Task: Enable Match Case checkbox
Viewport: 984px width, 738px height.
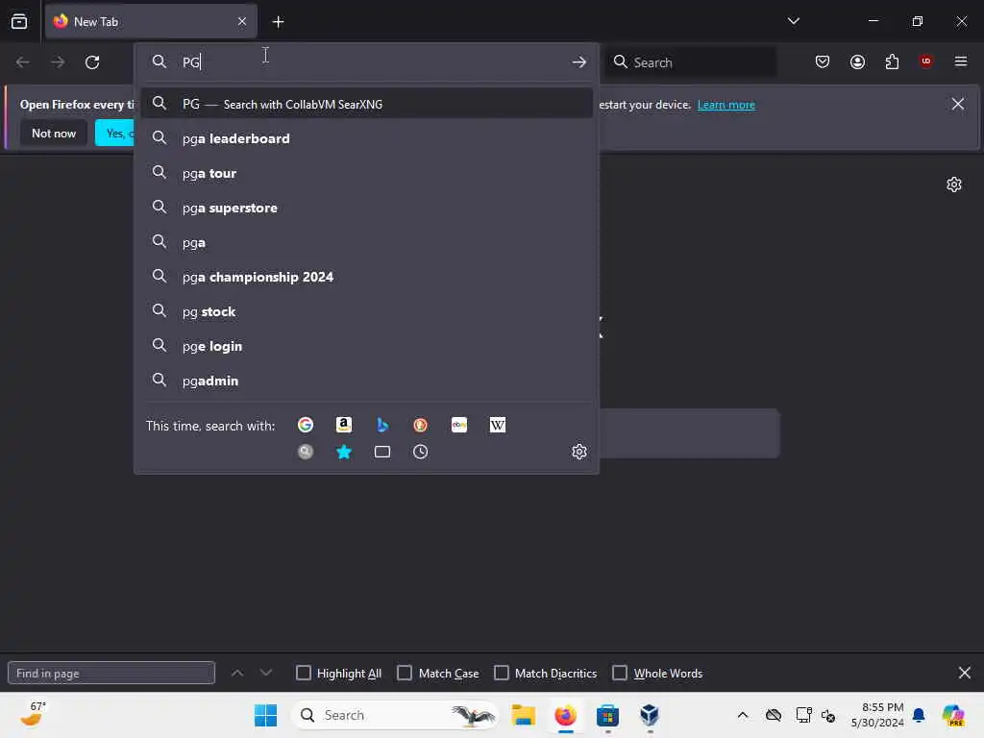Action: click(x=405, y=673)
